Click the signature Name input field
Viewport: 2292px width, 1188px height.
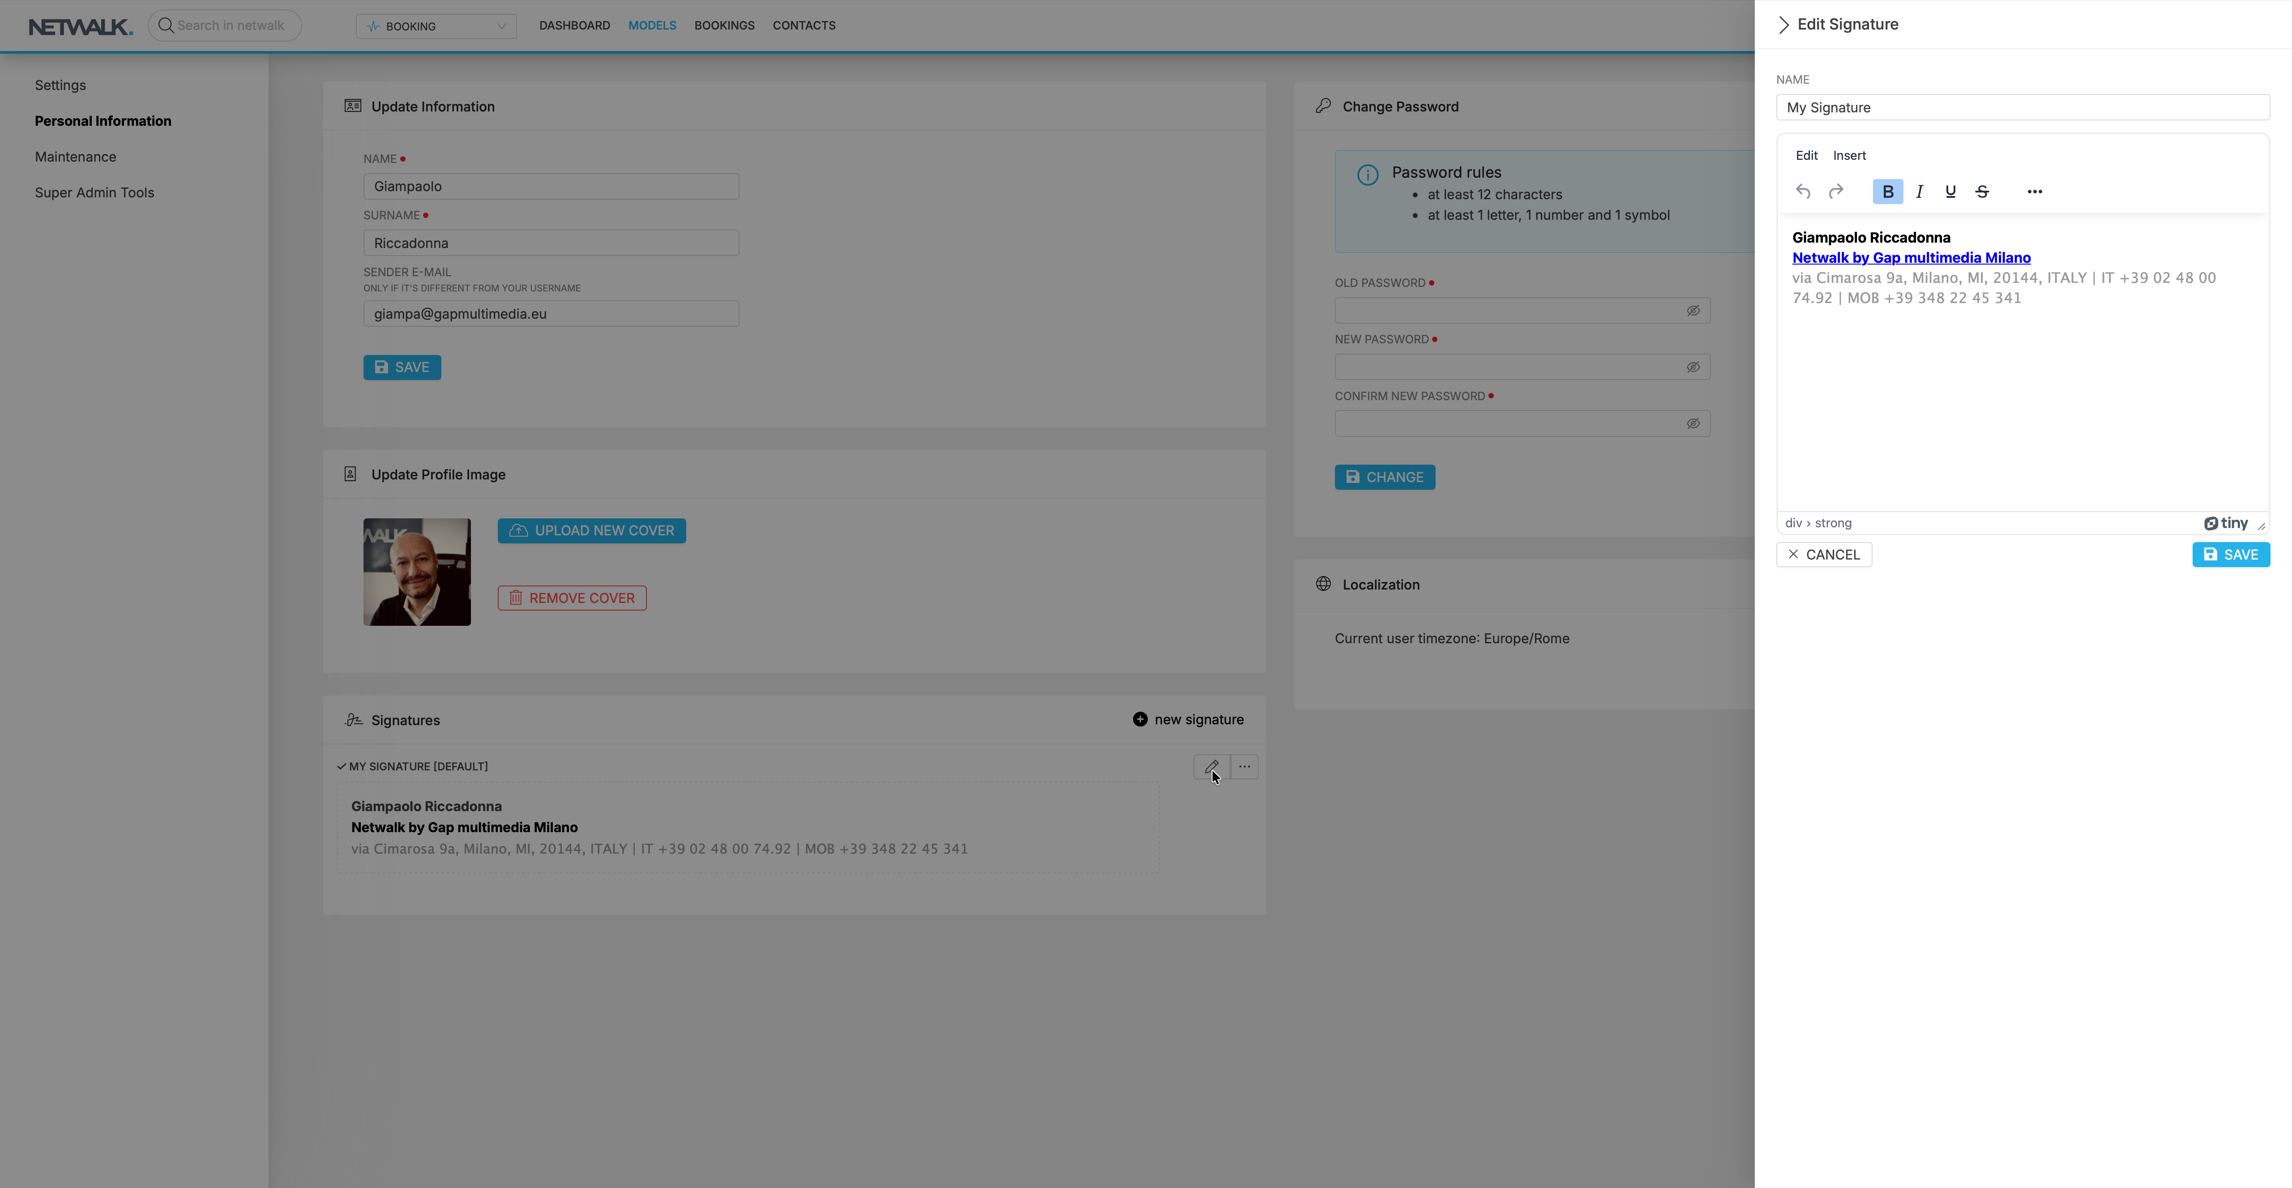[2023, 107]
